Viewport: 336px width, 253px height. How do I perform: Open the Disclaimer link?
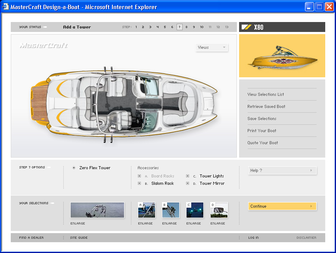coord(306,238)
